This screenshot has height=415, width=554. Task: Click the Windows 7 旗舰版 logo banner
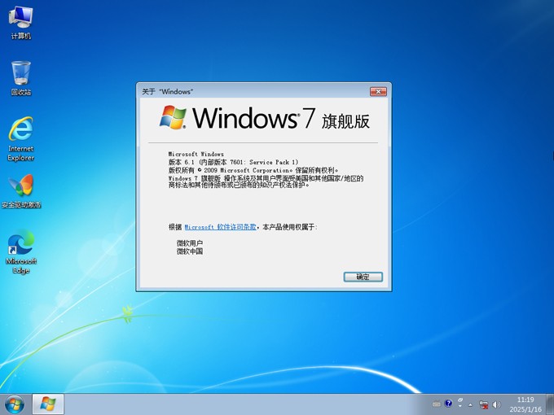264,118
